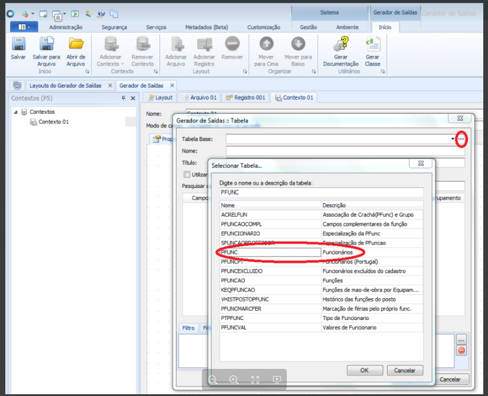Screen dimensions: 488x396
Task: Click Mover para Baixo arrow icon
Action: coord(298,44)
